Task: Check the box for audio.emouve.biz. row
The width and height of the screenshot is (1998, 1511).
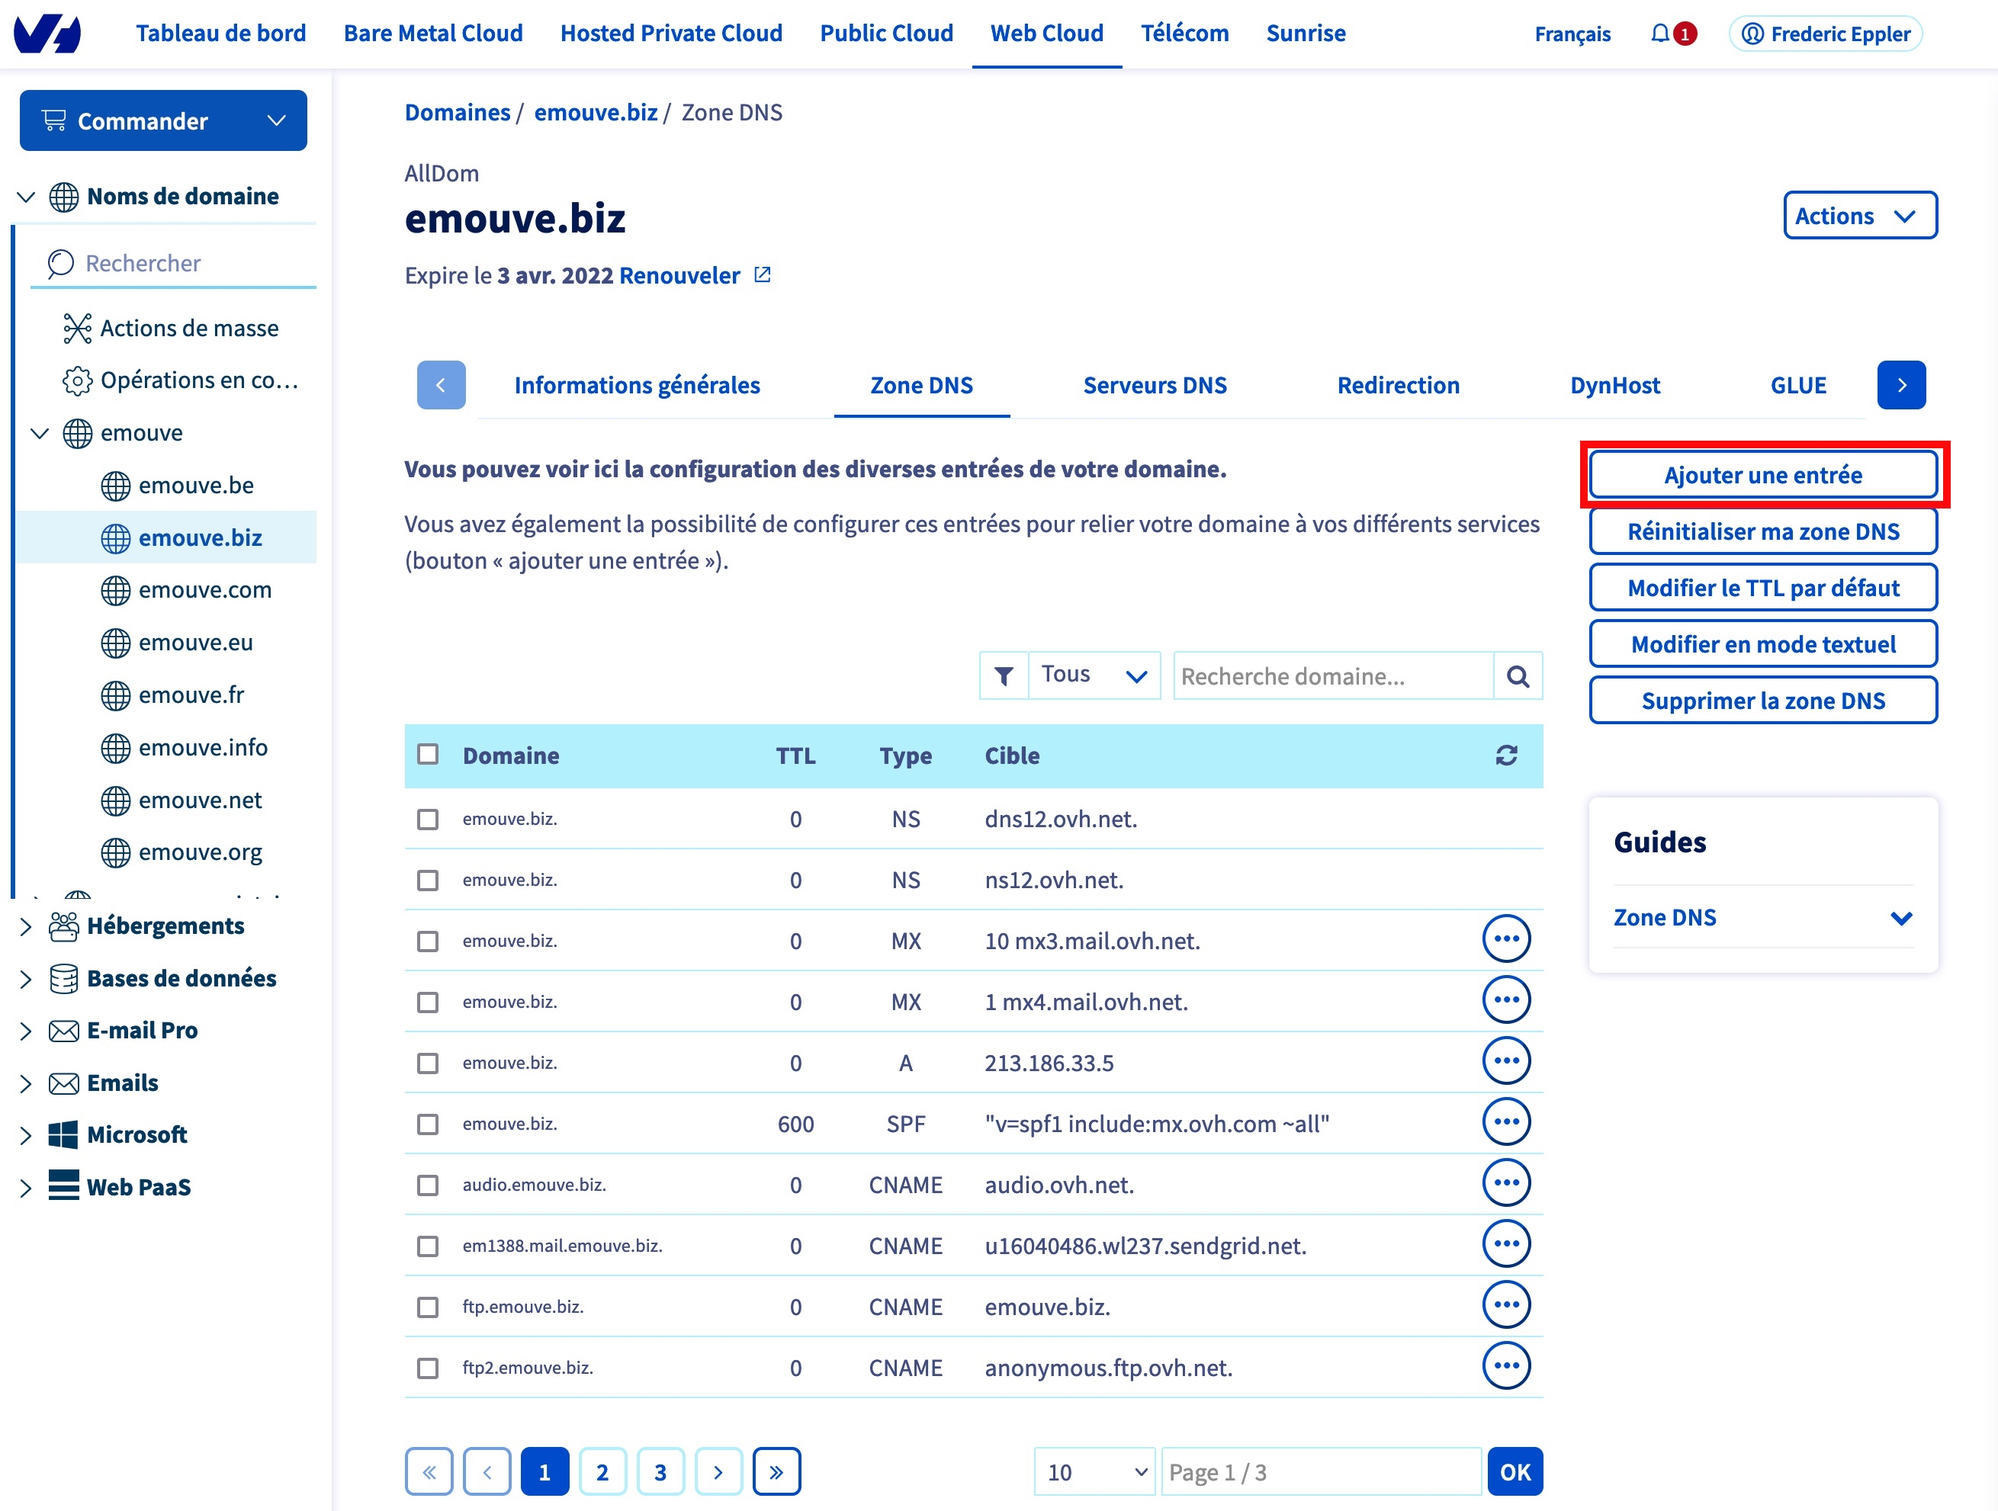Action: coord(427,1185)
